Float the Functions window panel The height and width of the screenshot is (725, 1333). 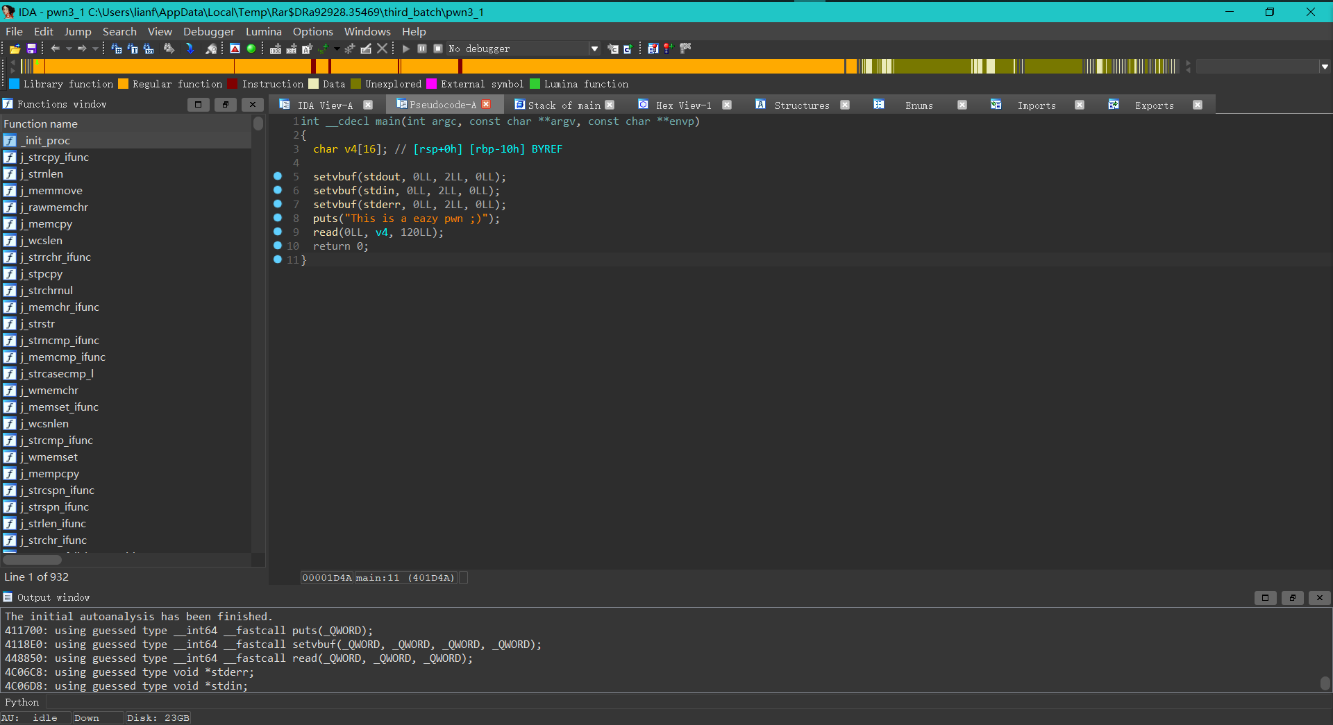coord(225,104)
